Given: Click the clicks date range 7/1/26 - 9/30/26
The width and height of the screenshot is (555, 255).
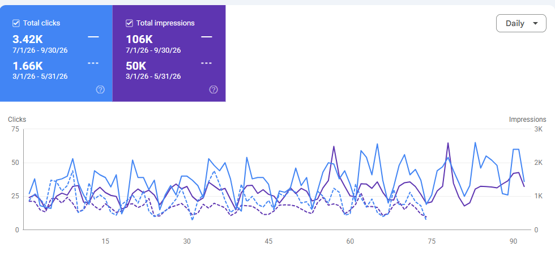Looking at the screenshot, I should pyautogui.click(x=40, y=50).
